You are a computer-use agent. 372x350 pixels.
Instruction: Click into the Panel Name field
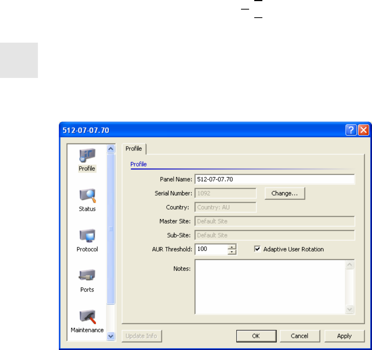pos(275,179)
